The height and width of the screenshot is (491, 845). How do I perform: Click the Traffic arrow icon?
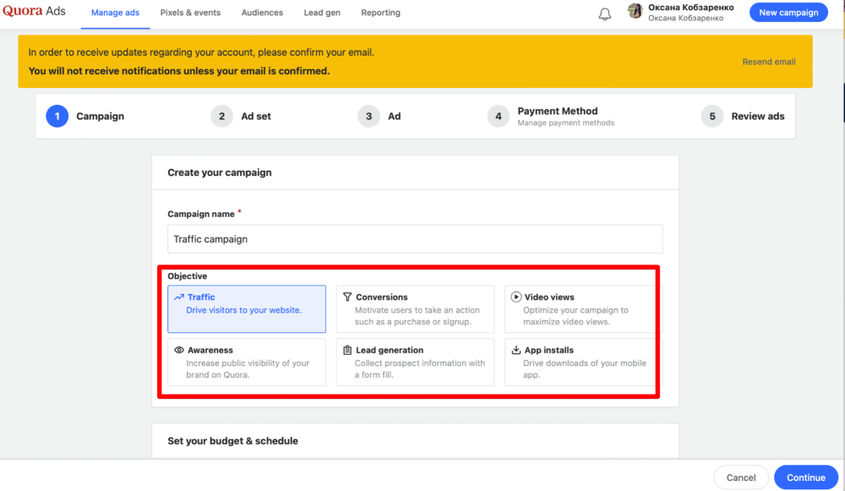click(179, 297)
